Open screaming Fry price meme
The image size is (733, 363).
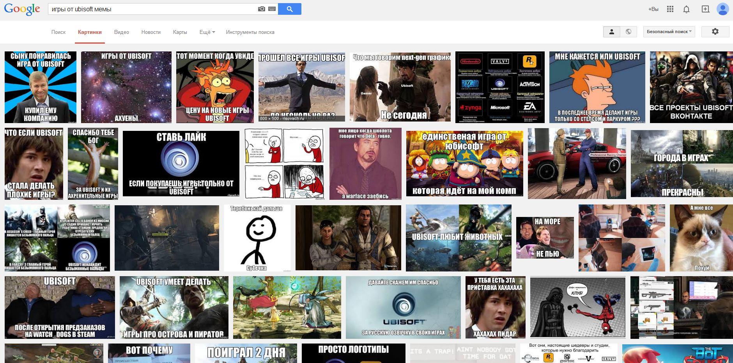[x=215, y=87]
